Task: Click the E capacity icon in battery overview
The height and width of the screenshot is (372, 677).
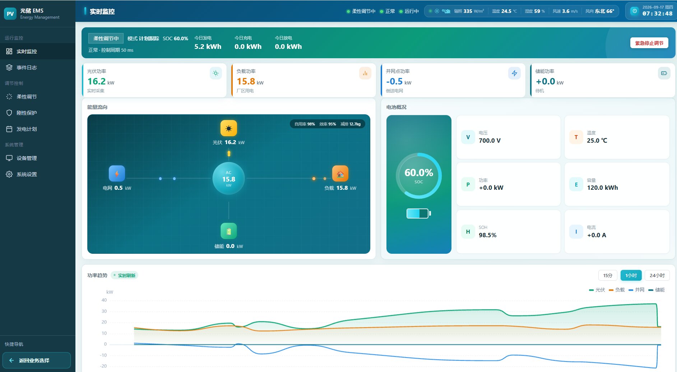Action: [576, 184]
